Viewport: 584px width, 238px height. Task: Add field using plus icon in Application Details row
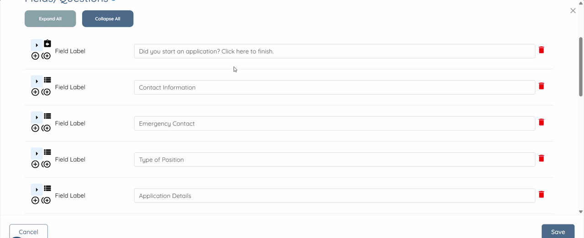click(35, 200)
